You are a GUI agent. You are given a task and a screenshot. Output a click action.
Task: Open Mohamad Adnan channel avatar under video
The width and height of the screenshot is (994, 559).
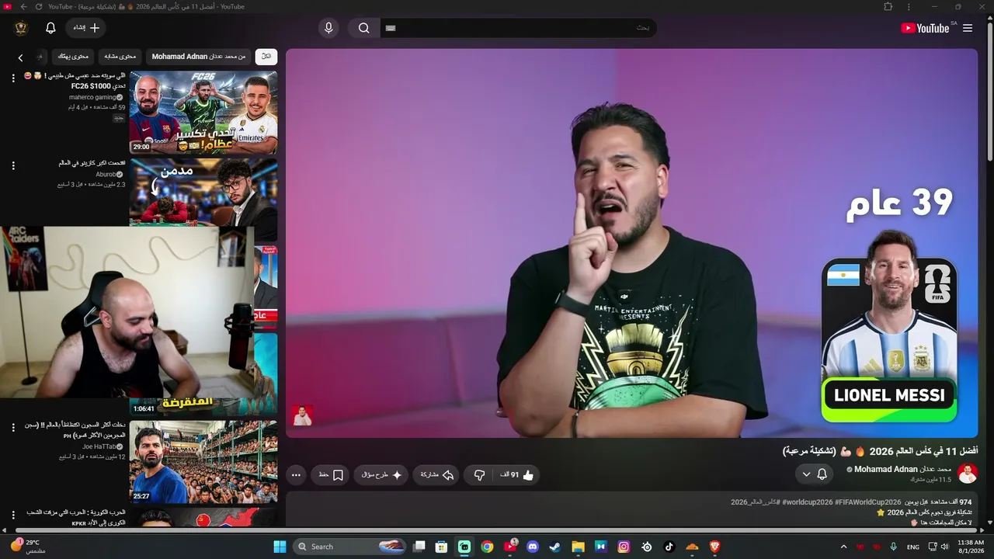(x=968, y=474)
